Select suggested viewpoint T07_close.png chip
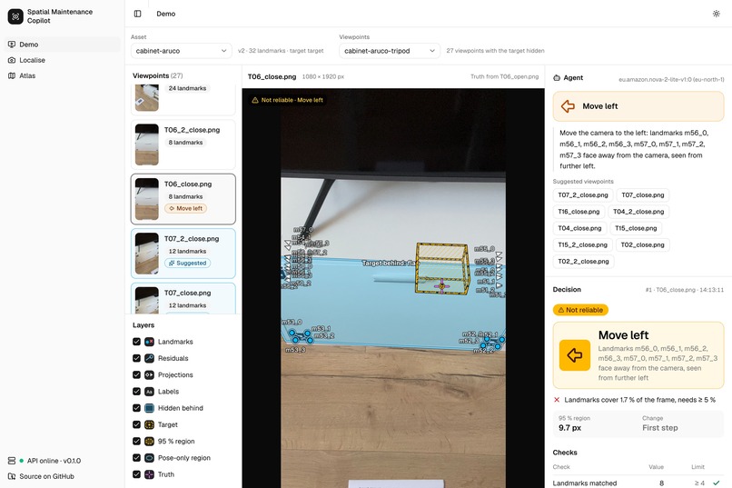732x488 pixels. tap(643, 194)
